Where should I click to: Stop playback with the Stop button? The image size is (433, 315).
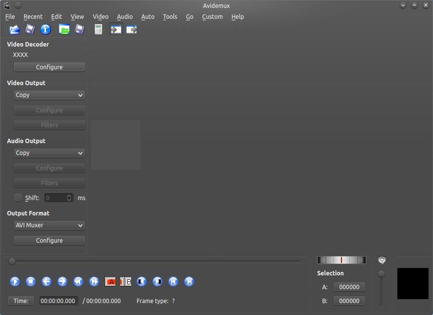[31, 281]
